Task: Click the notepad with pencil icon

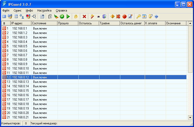Action: click(130, 16)
